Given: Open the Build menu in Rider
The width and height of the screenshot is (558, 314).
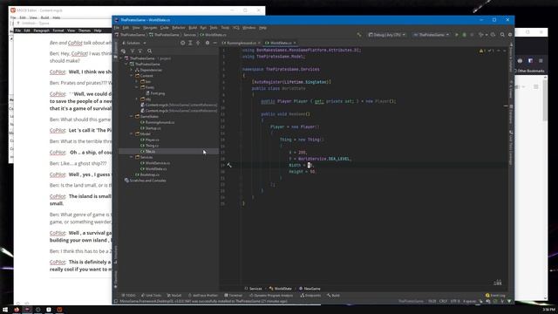Looking at the screenshot, I should click(193, 28).
